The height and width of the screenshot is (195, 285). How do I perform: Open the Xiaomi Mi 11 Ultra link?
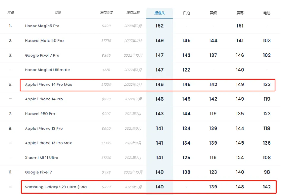[42, 158]
